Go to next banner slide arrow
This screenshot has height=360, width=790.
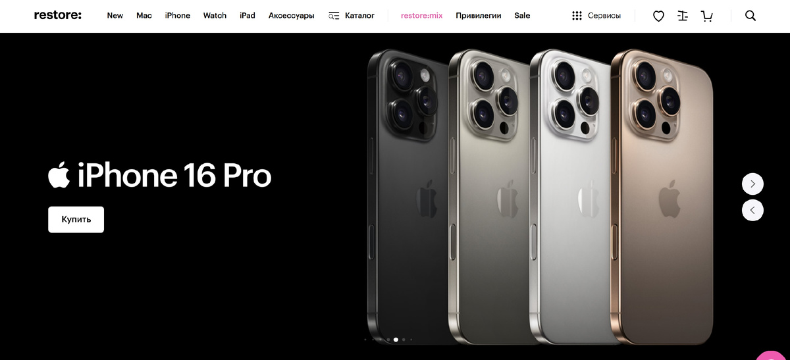(752, 184)
